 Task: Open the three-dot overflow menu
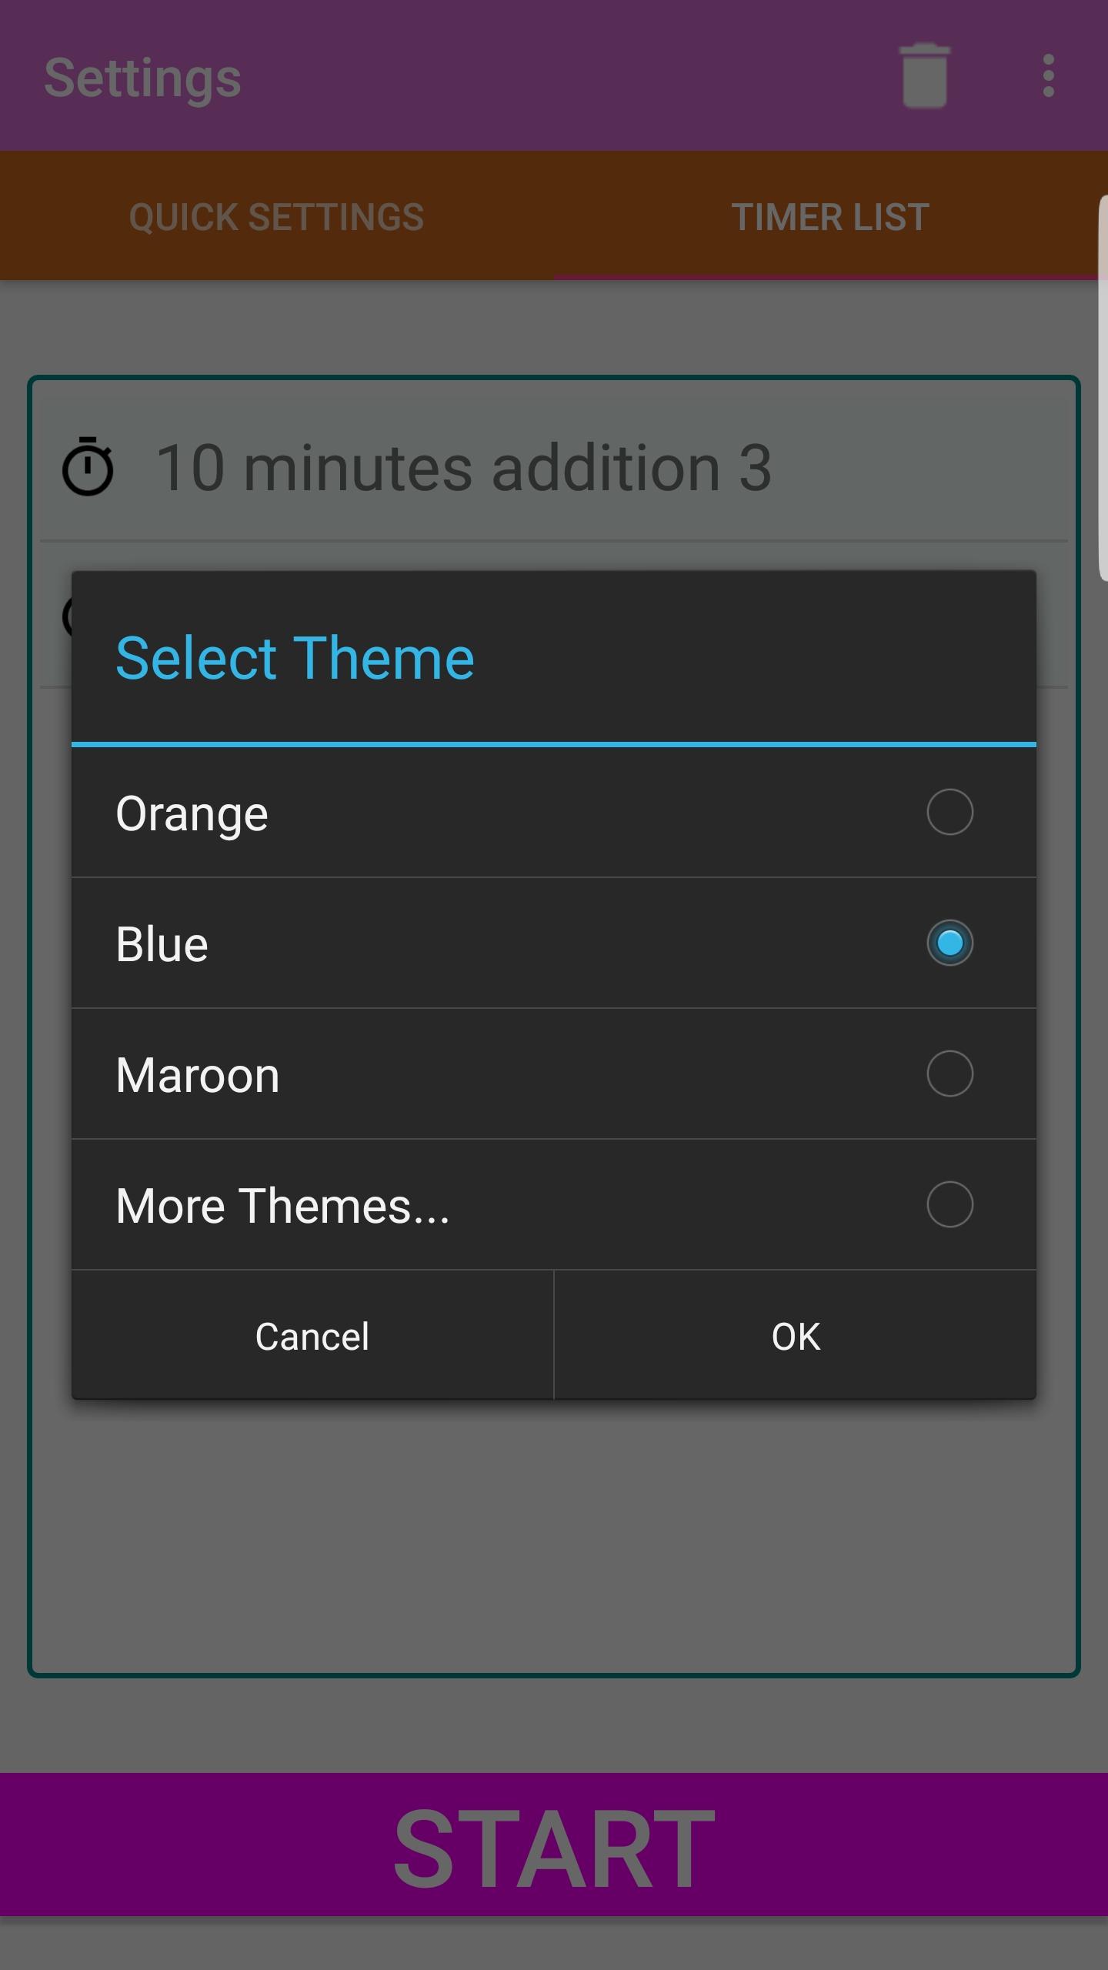pyautogui.click(x=1048, y=75)
